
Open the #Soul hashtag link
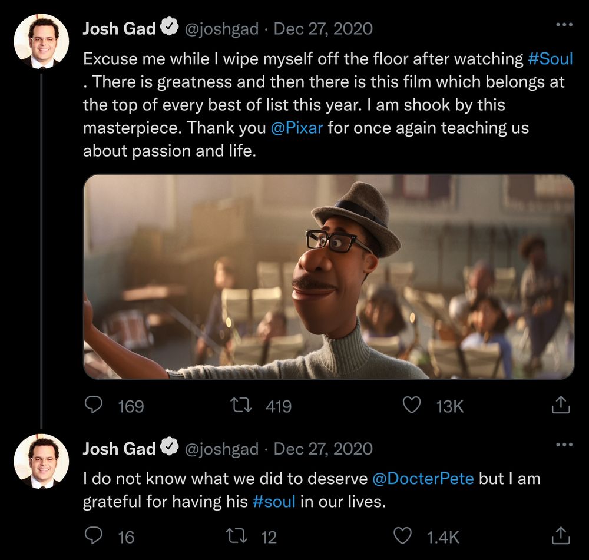(x=550, y=59)
